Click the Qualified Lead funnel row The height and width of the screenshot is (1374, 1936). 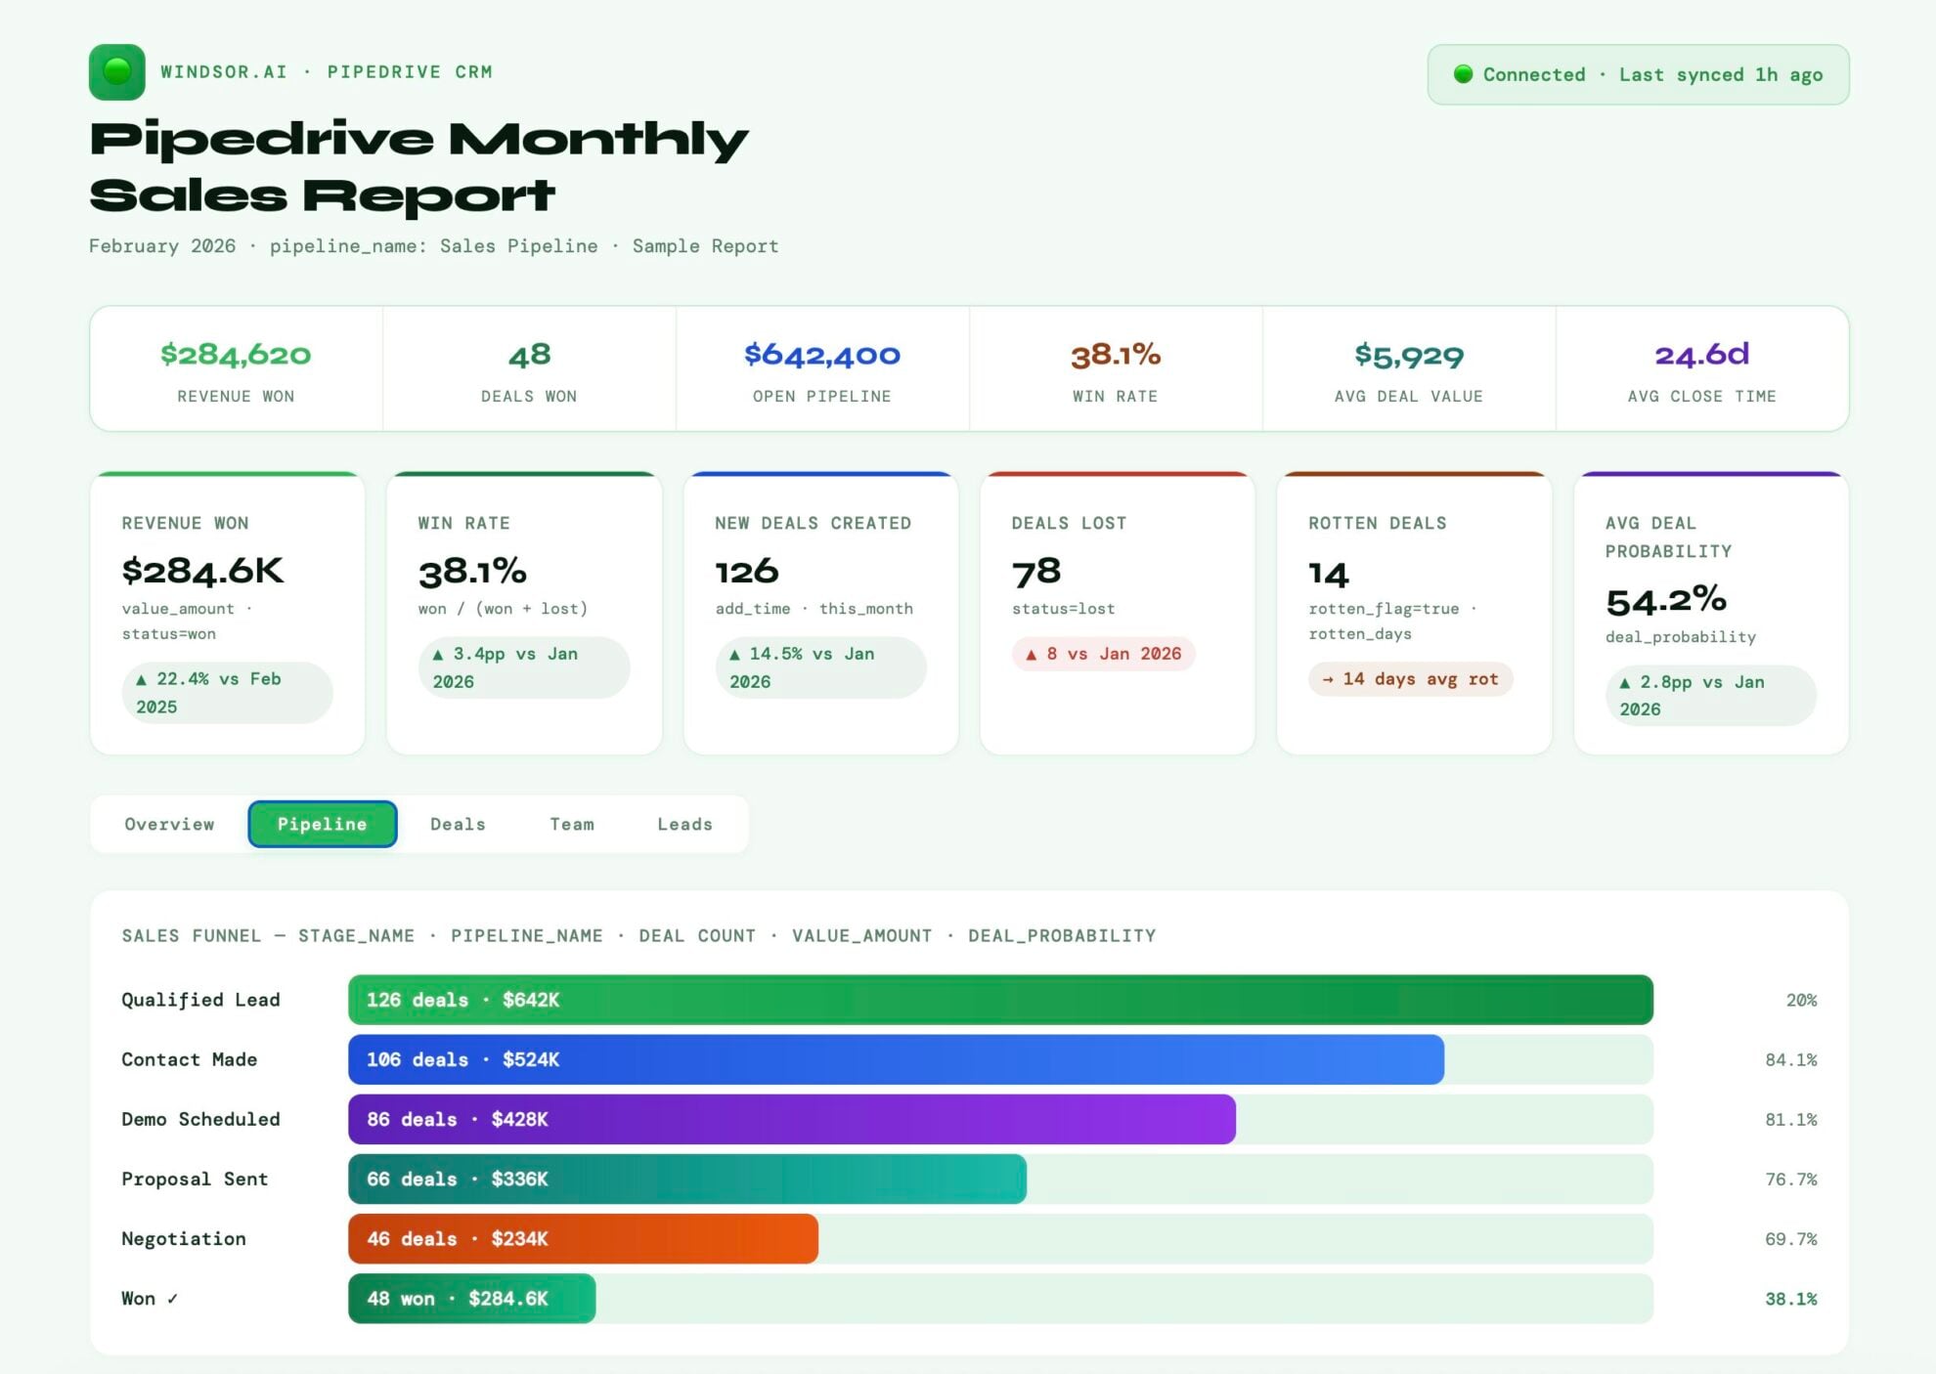[x=1000, y=1000]
